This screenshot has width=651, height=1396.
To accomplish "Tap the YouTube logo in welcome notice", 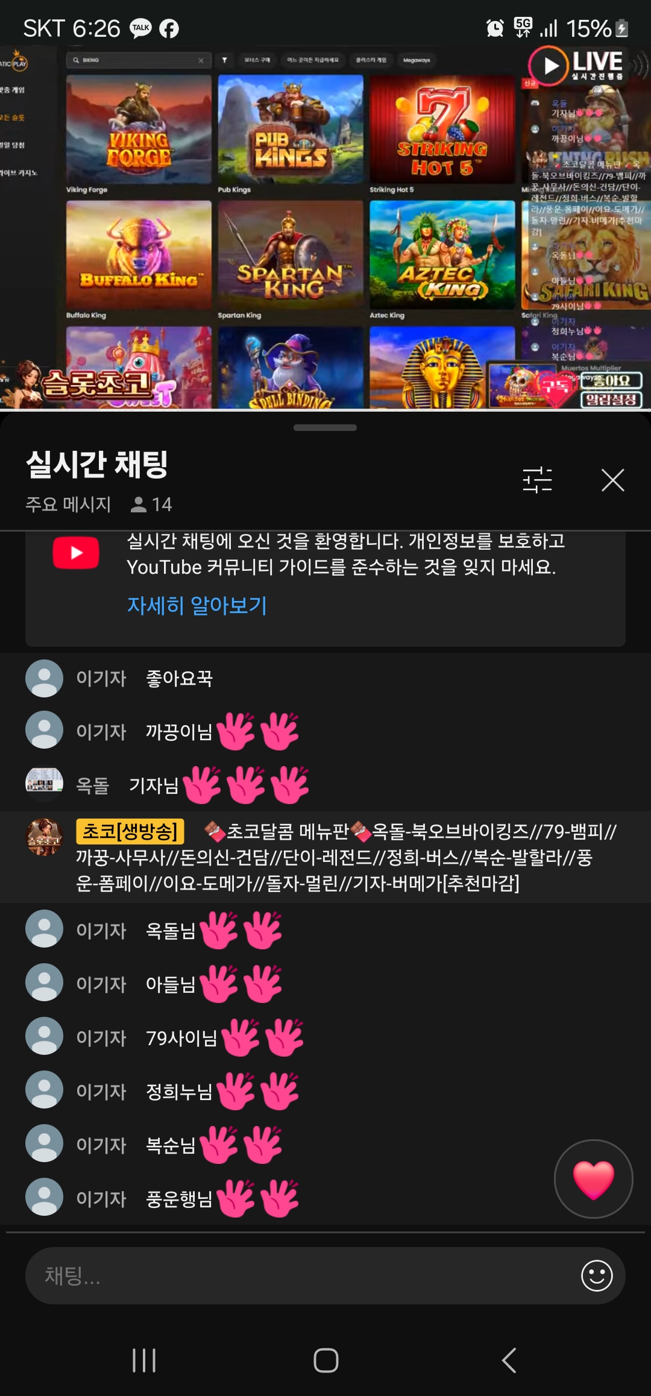I will pyautogui.click(x=76, y=552).
